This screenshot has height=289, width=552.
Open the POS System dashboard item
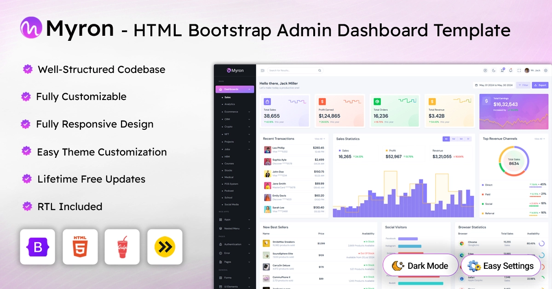(231, 183)
